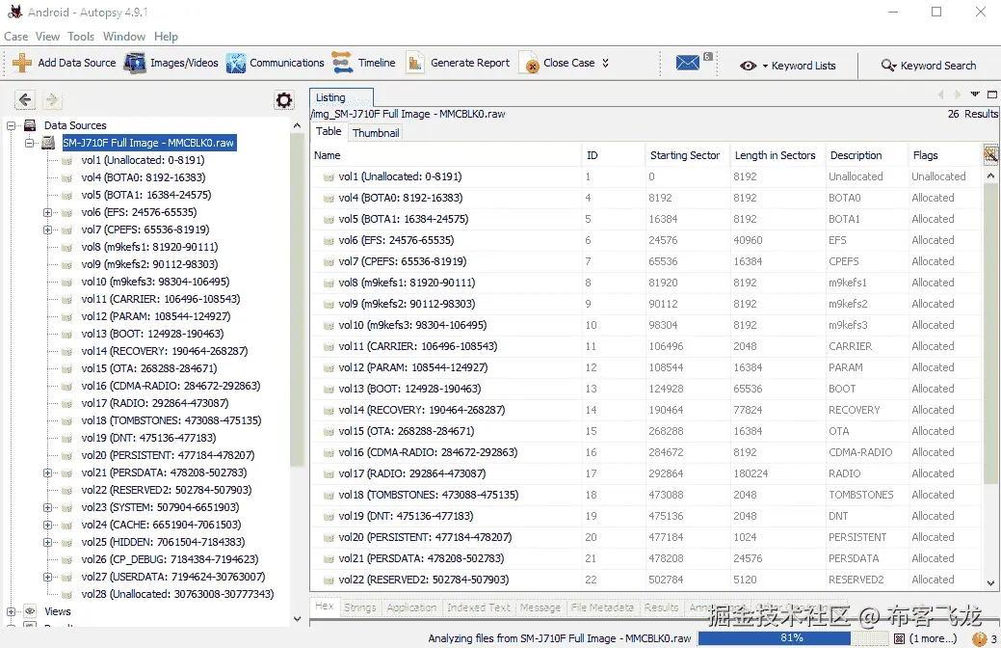Expand the vol25 HIDDEN tree node
This screenshot has height=648, width=1001.
pos(47,542)
